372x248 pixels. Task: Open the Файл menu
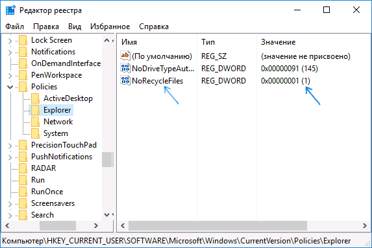[15, 27]
